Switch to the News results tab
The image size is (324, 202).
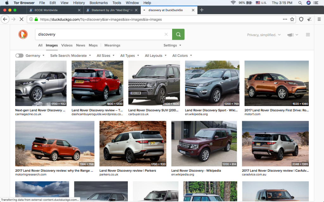tap(81, 45)
